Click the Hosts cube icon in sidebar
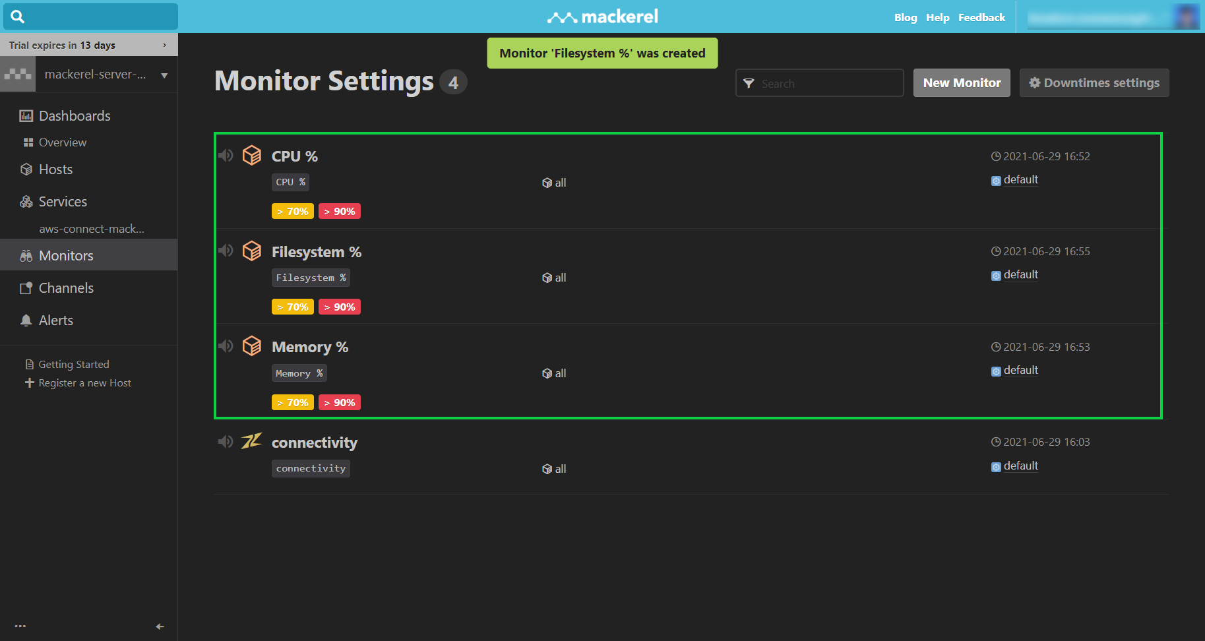The image size is (1205, 641). click(26, 169)
